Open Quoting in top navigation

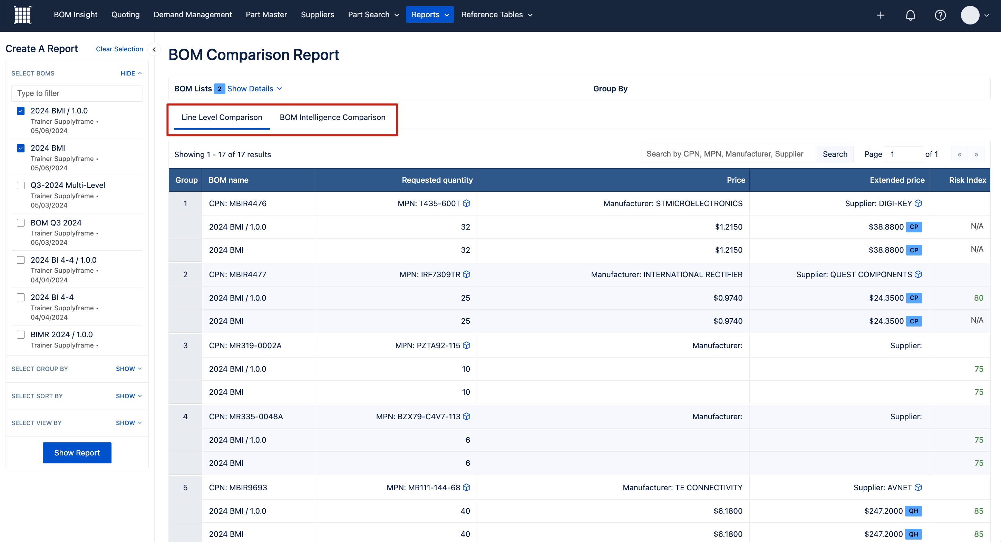coord(126,15)
